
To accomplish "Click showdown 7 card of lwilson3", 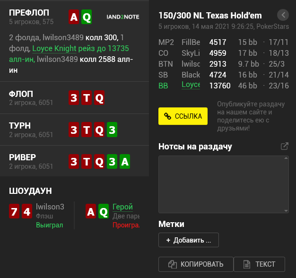I will click(x=14, y=211).
